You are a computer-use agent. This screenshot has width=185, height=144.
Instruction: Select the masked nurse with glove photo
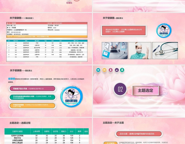tap(140, 51)
